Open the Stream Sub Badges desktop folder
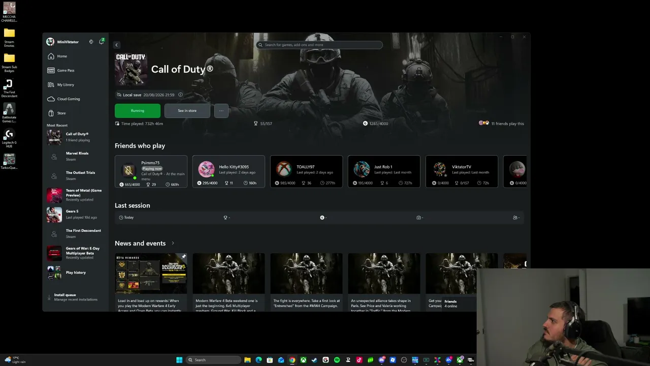Screen dimensions: 650x366 click(9, 63)
